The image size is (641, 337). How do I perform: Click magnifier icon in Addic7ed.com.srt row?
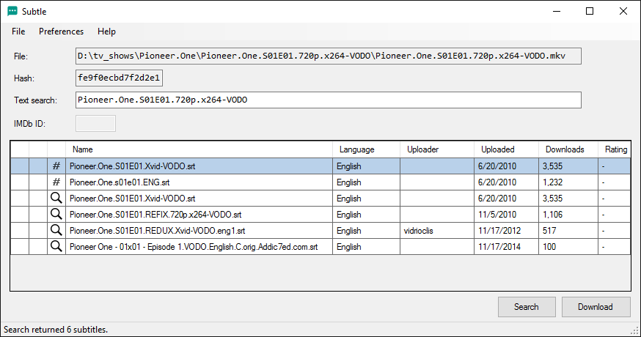(56, 246)
